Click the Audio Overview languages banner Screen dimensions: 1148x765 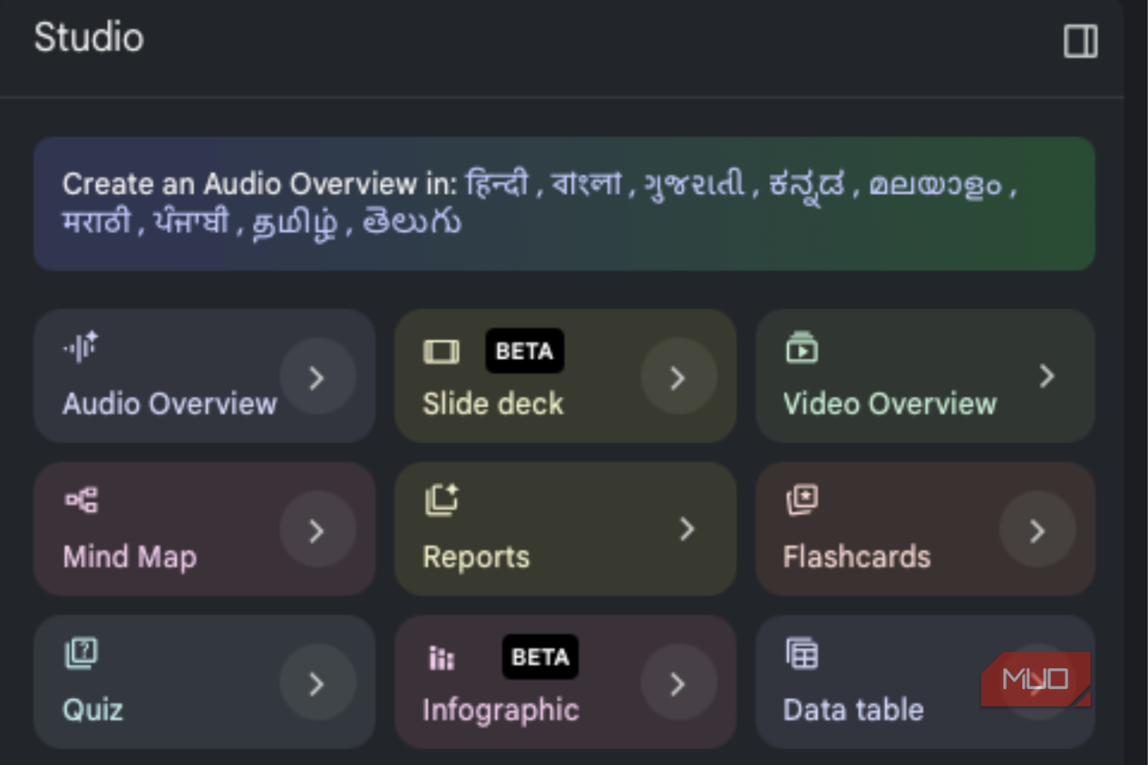click(564, 204)
